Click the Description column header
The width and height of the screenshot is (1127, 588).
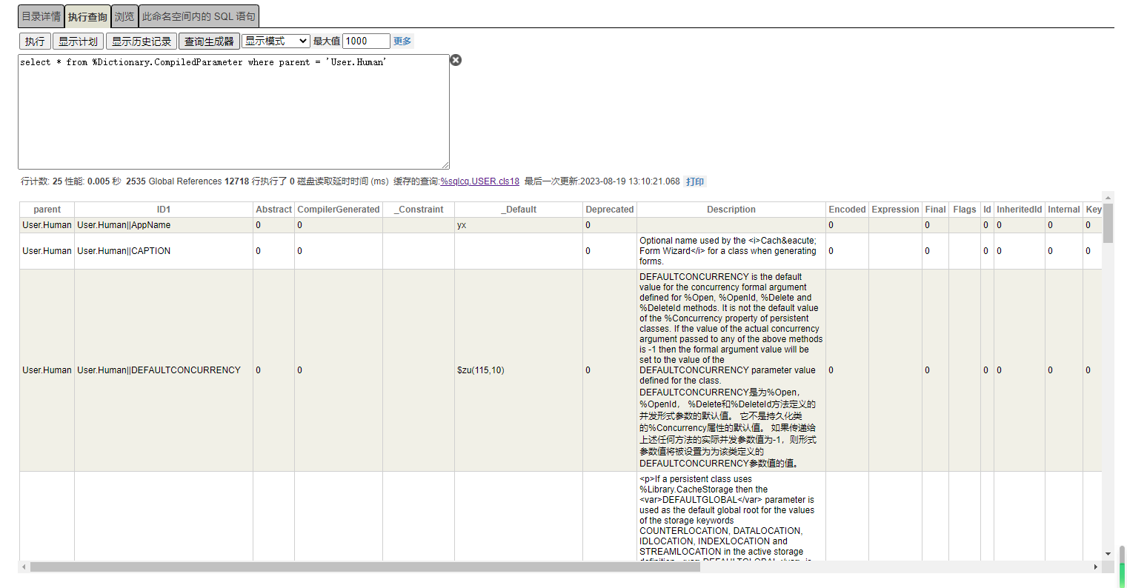pyautogui.click(x=731, y=210)
